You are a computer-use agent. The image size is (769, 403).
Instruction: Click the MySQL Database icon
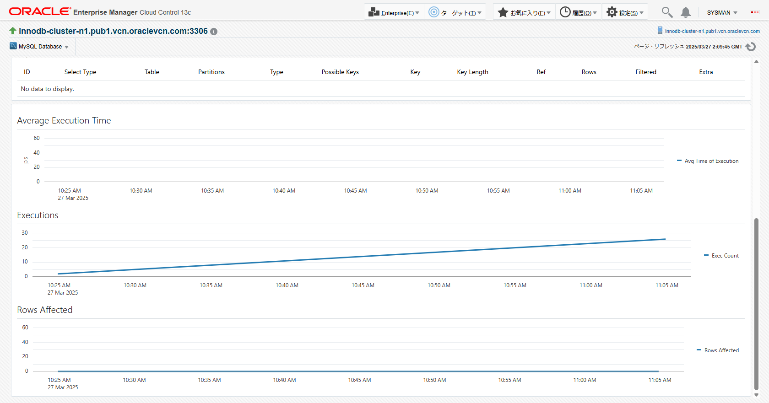13,46
